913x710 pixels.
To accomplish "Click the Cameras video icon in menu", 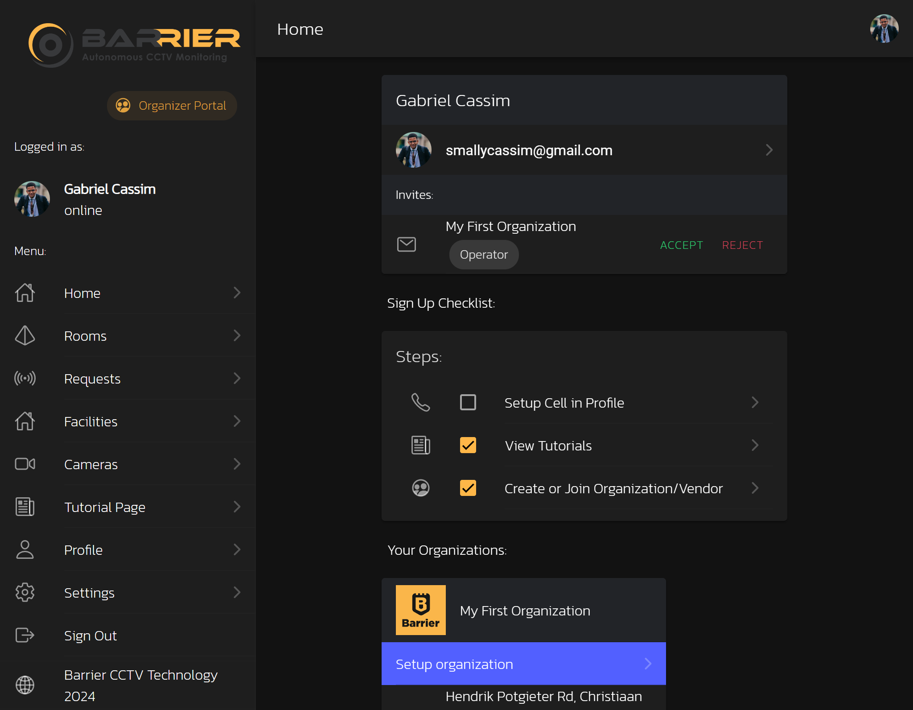I will pos(25,464).
